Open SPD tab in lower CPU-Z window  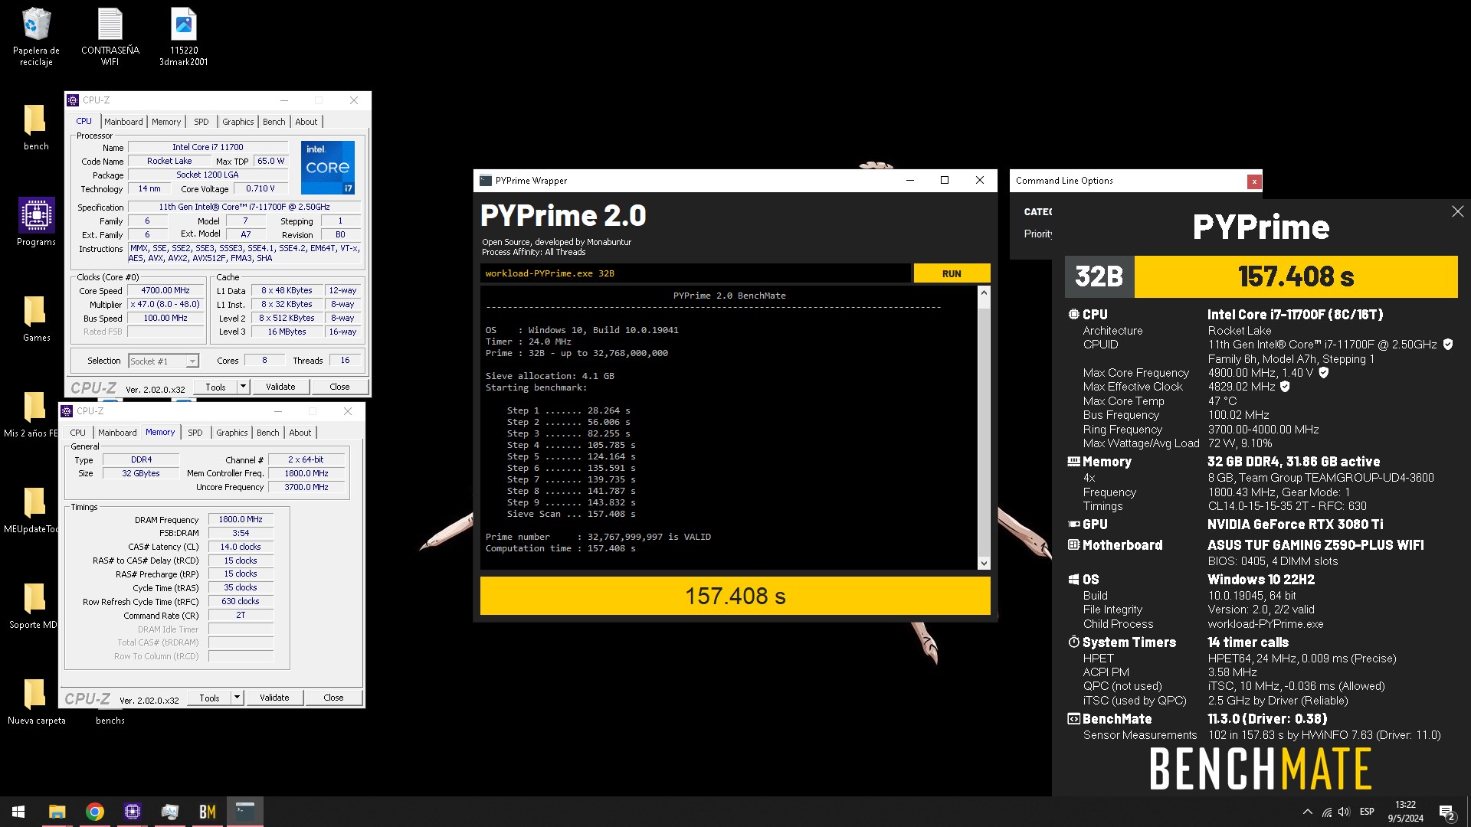tap(195, 433)
